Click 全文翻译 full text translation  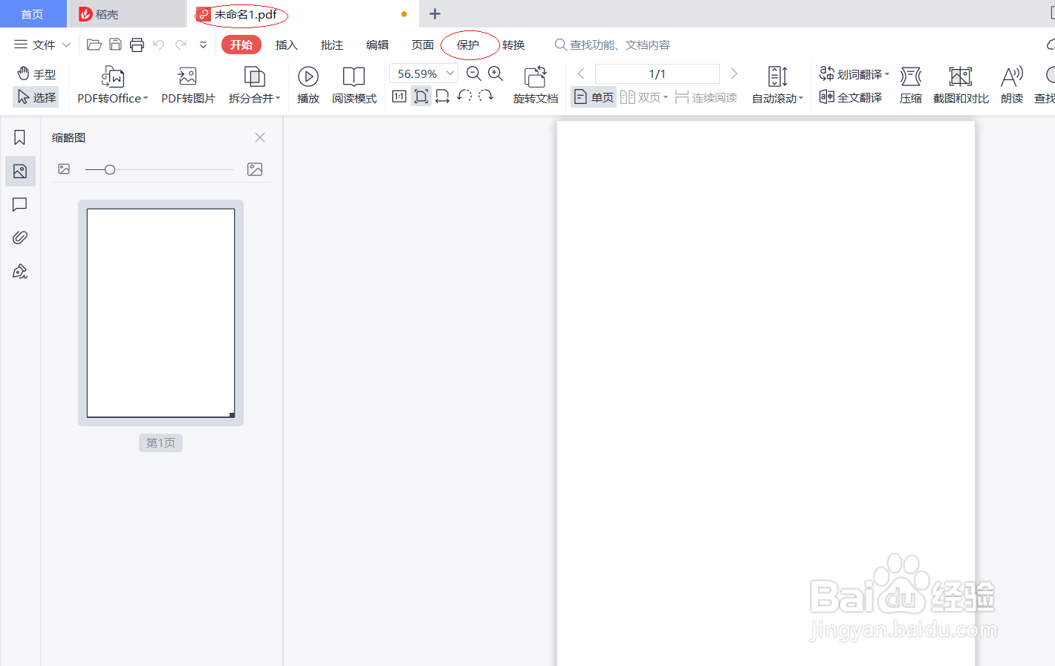(851, 97)
